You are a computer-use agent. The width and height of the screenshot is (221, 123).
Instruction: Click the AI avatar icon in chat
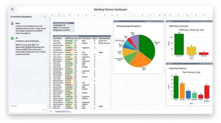tap(12, 38)
